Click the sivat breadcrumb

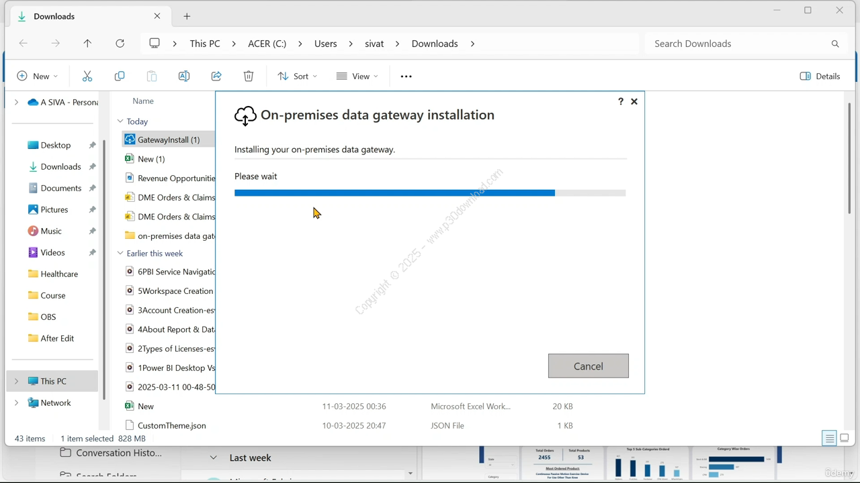[x=374, y=44]
